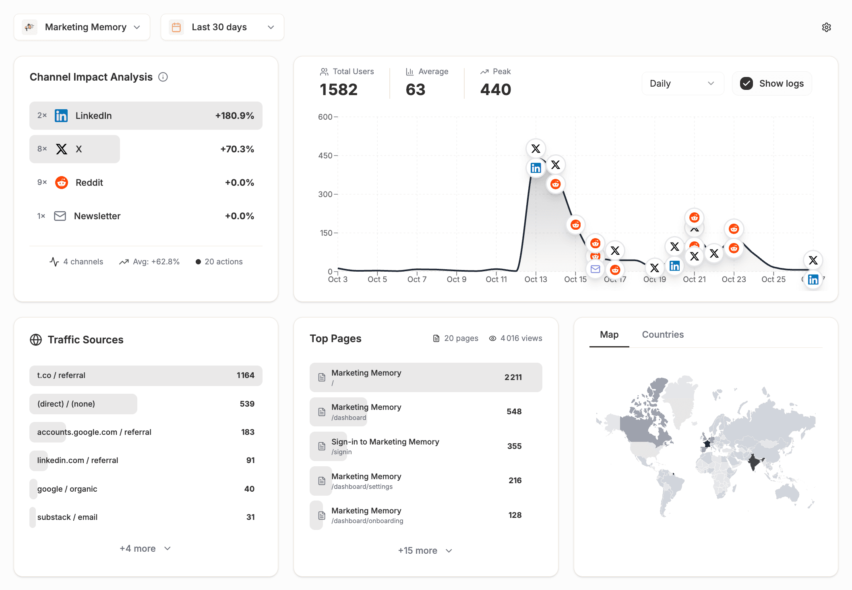Open the Daily interval dropdown
Screen dimensions: 852x590
point(682,83)
